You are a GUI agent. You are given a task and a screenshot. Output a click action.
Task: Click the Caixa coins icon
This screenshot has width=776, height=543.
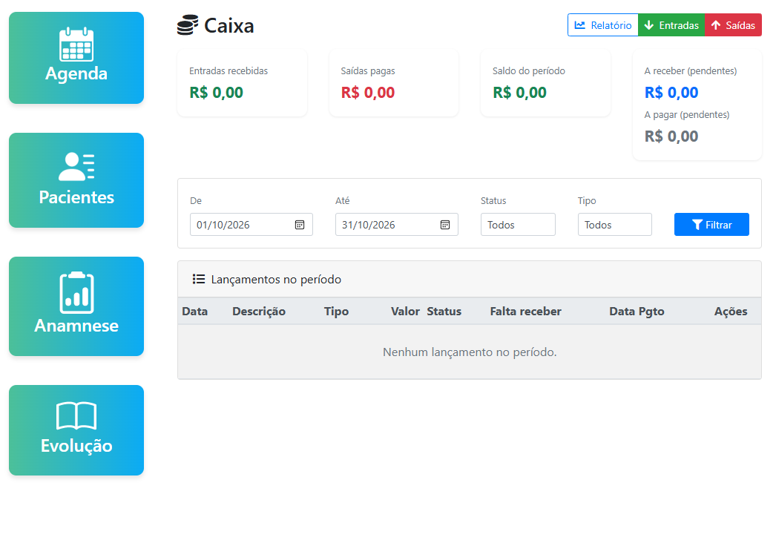(188, 25)
